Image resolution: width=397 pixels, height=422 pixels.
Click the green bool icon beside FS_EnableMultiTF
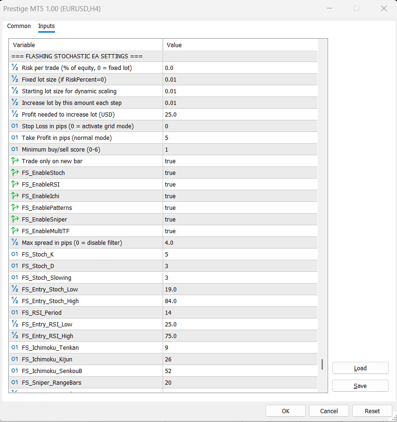[15, 231]
